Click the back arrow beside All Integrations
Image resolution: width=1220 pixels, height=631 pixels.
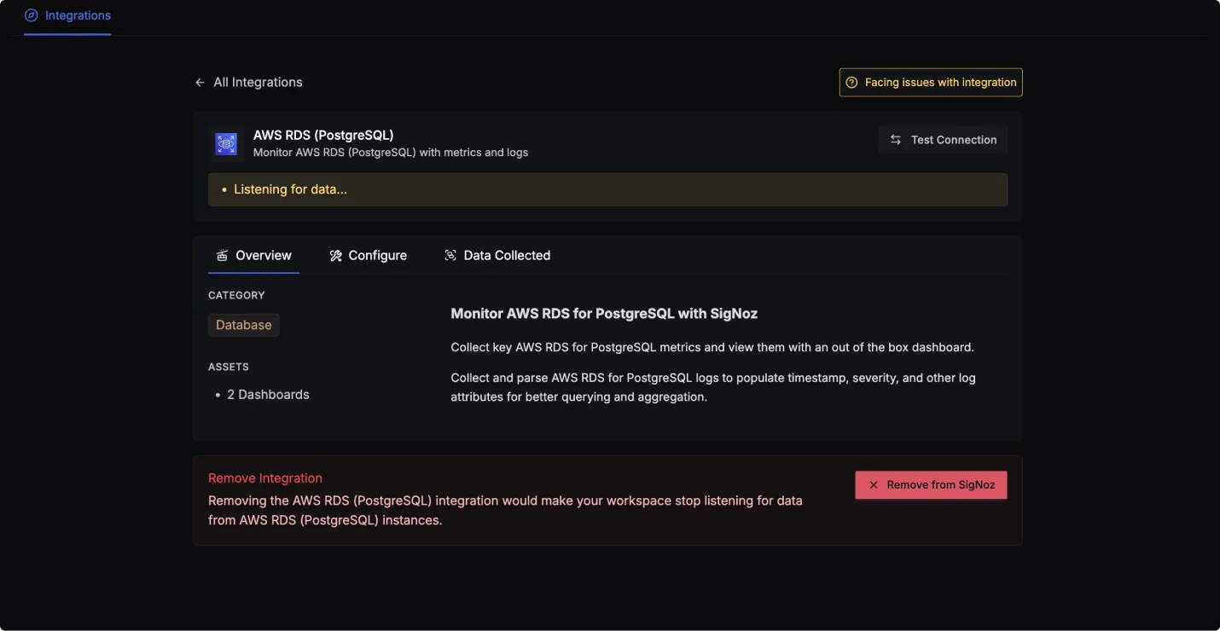[x=200, y=83]
